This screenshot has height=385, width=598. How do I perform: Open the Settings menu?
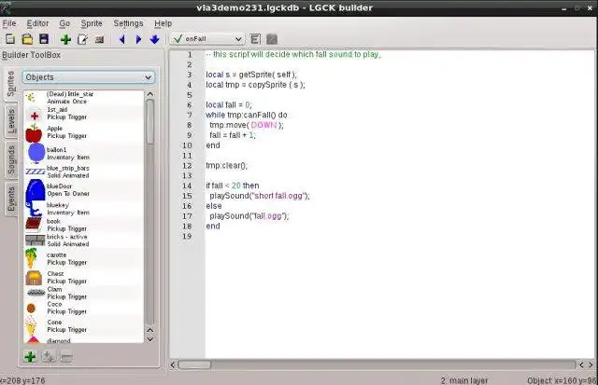[128, 23]
